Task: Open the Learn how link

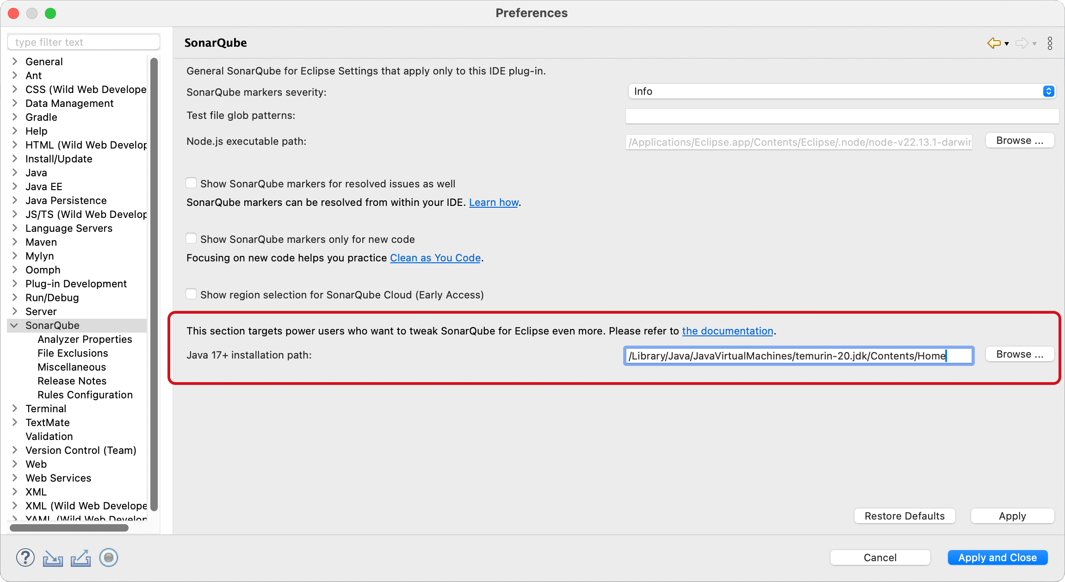Action: [494, 202]
